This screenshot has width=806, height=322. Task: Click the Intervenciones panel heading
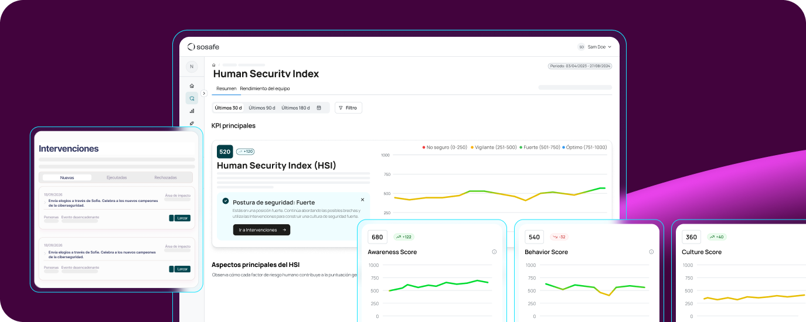coord(69,149)
